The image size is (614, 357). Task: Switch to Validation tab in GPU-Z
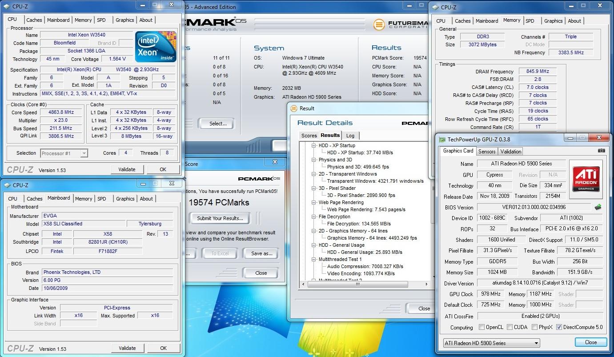[x=510, y=151]
